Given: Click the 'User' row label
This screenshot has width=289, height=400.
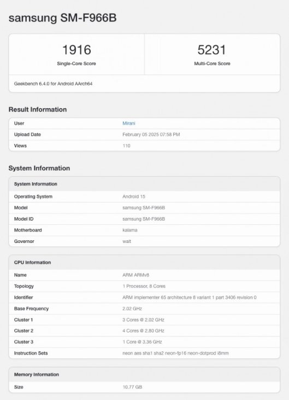Looking at the screenshot, I should (19, 123).
